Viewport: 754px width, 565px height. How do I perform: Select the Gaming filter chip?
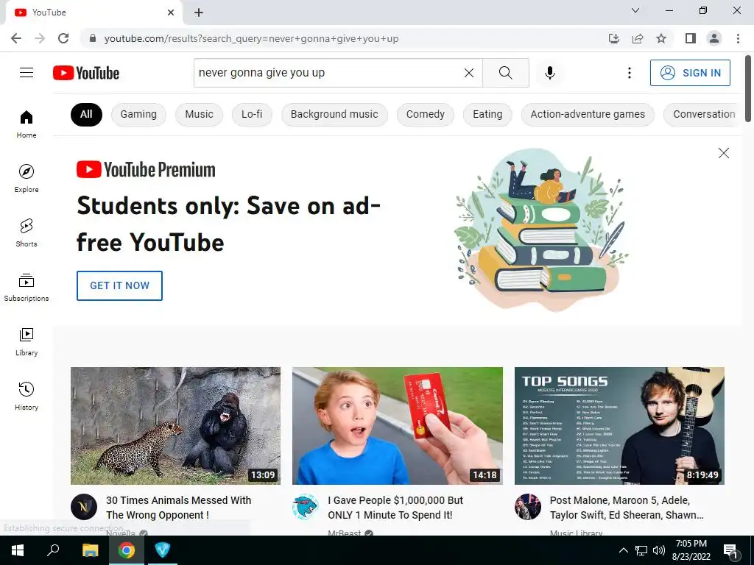point(138,114)
